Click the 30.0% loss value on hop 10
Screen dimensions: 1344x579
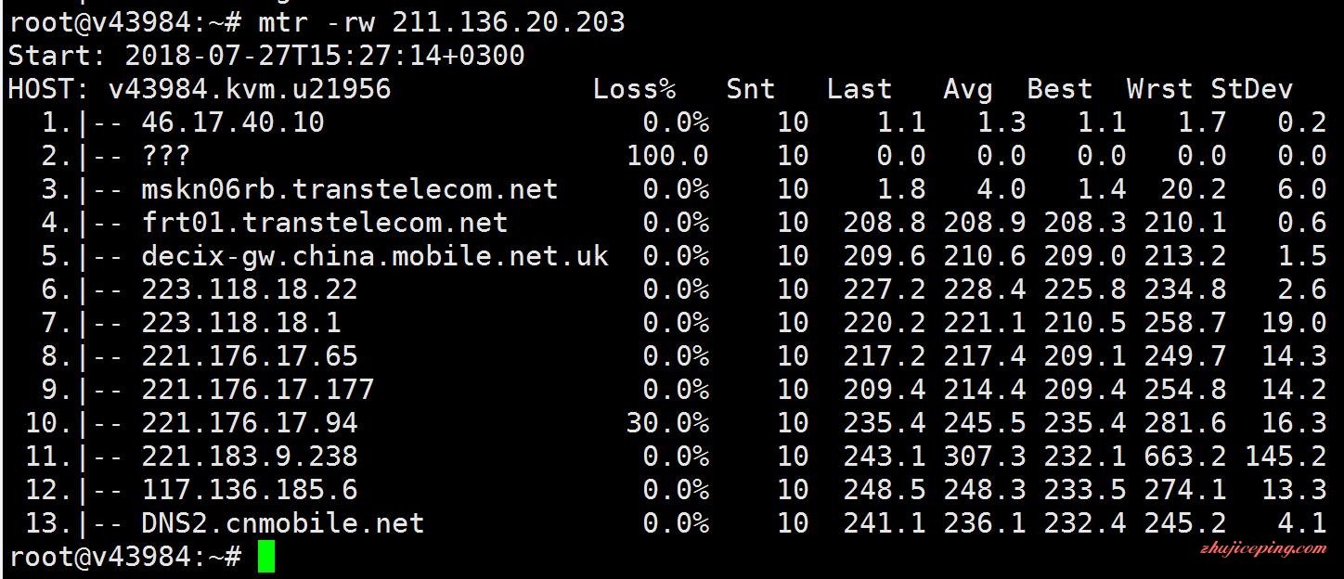[668, 423]
